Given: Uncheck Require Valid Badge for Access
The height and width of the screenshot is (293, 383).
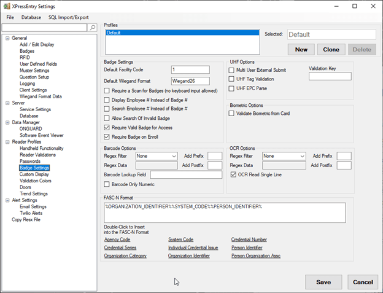Looking at the screenshot, I should pyautogui.click(x=107, y=127).
